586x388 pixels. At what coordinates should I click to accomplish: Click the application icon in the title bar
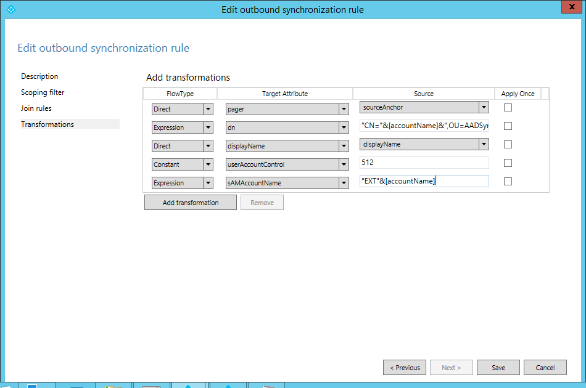tap(9, 9)
